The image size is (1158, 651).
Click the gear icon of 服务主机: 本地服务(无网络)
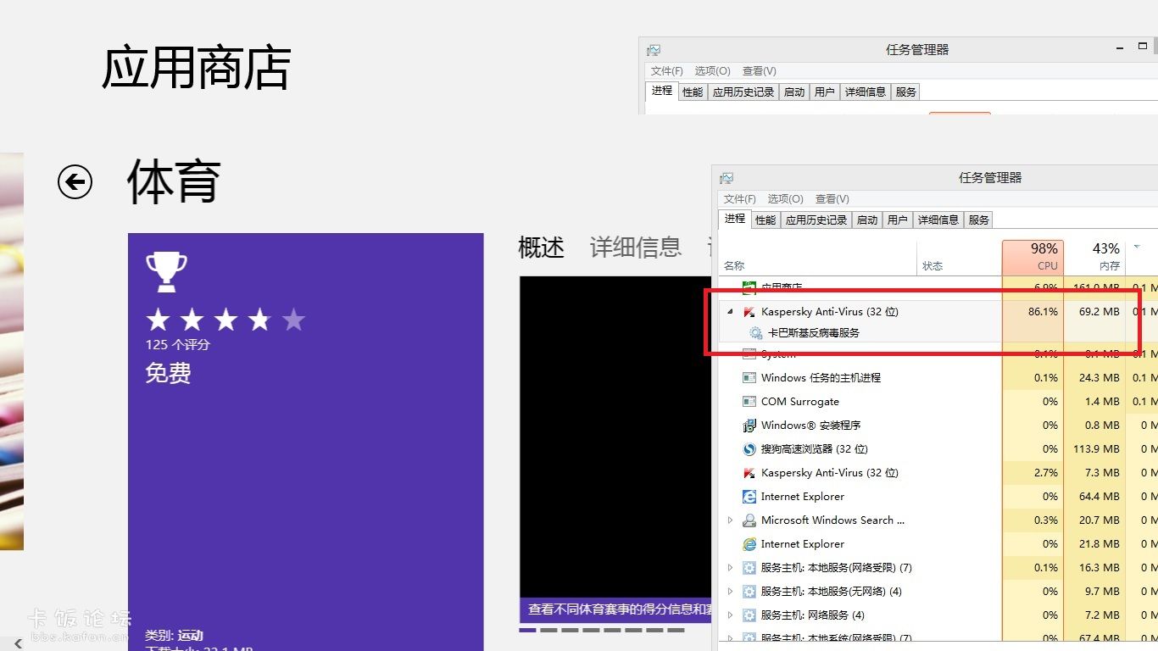pos(749,592)
